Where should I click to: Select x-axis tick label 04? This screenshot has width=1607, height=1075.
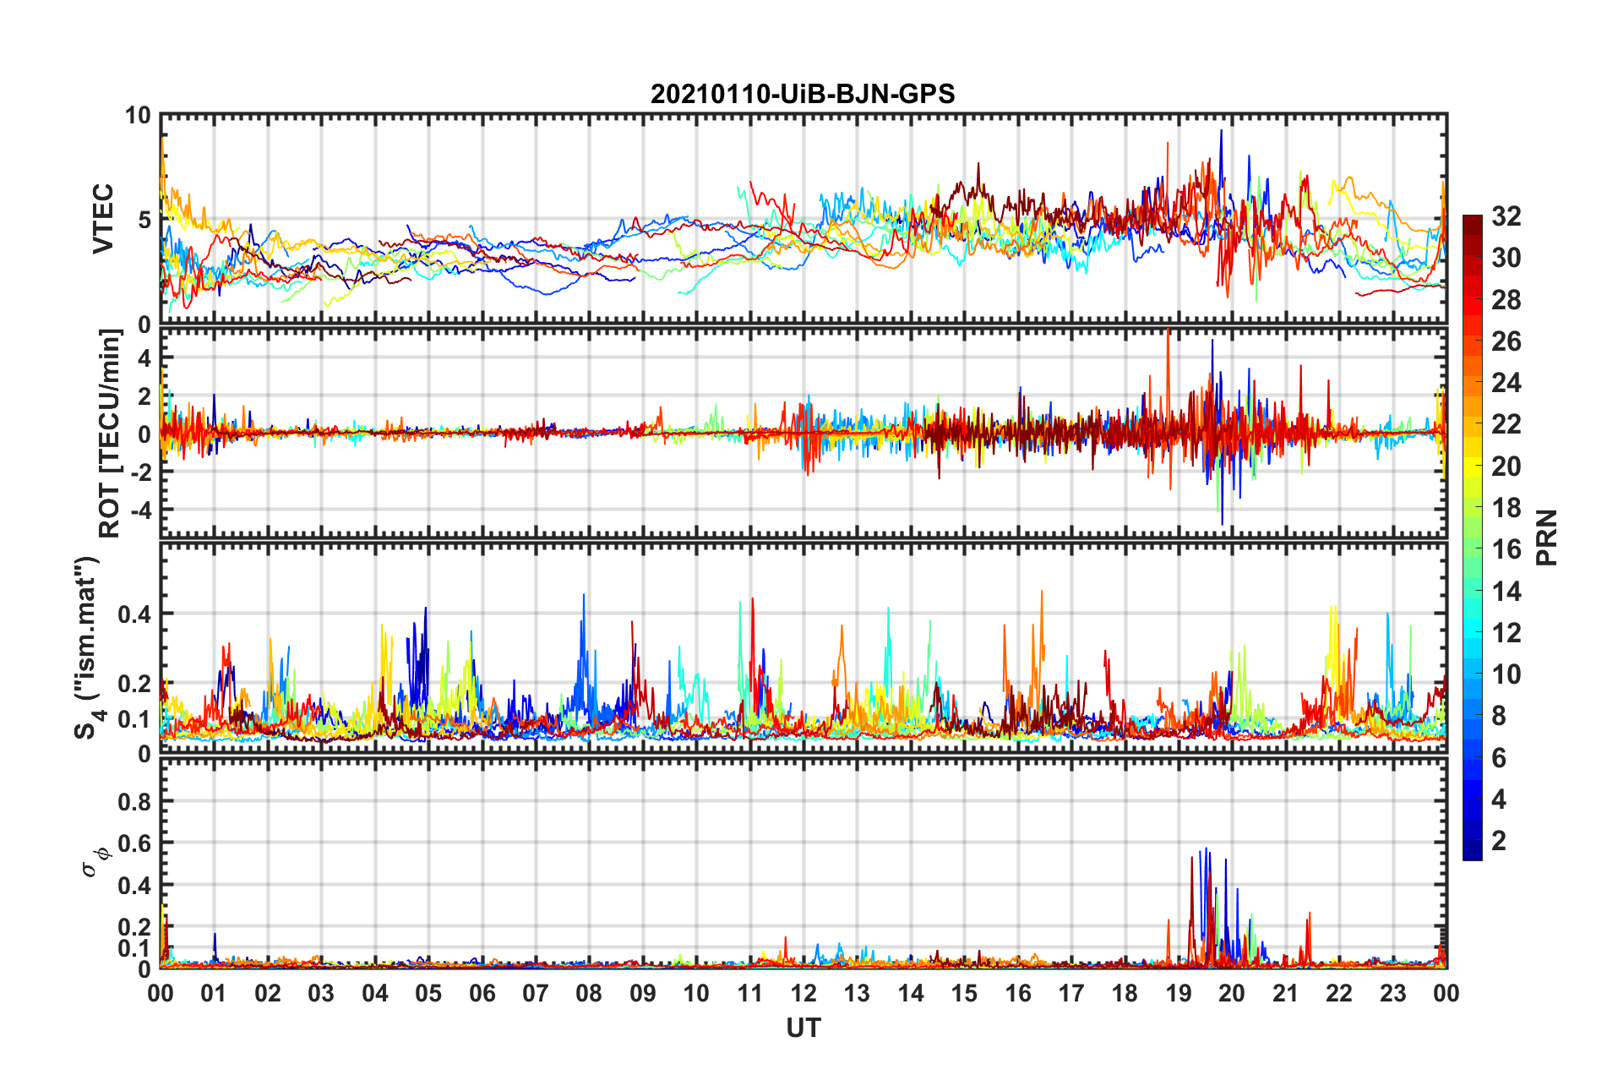pos(375,993)
